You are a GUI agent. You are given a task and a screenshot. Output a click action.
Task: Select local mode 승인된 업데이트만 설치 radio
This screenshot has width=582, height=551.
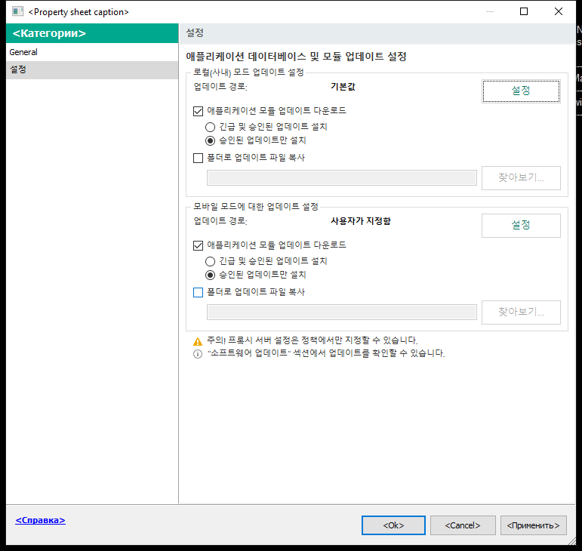pos(210,141)
